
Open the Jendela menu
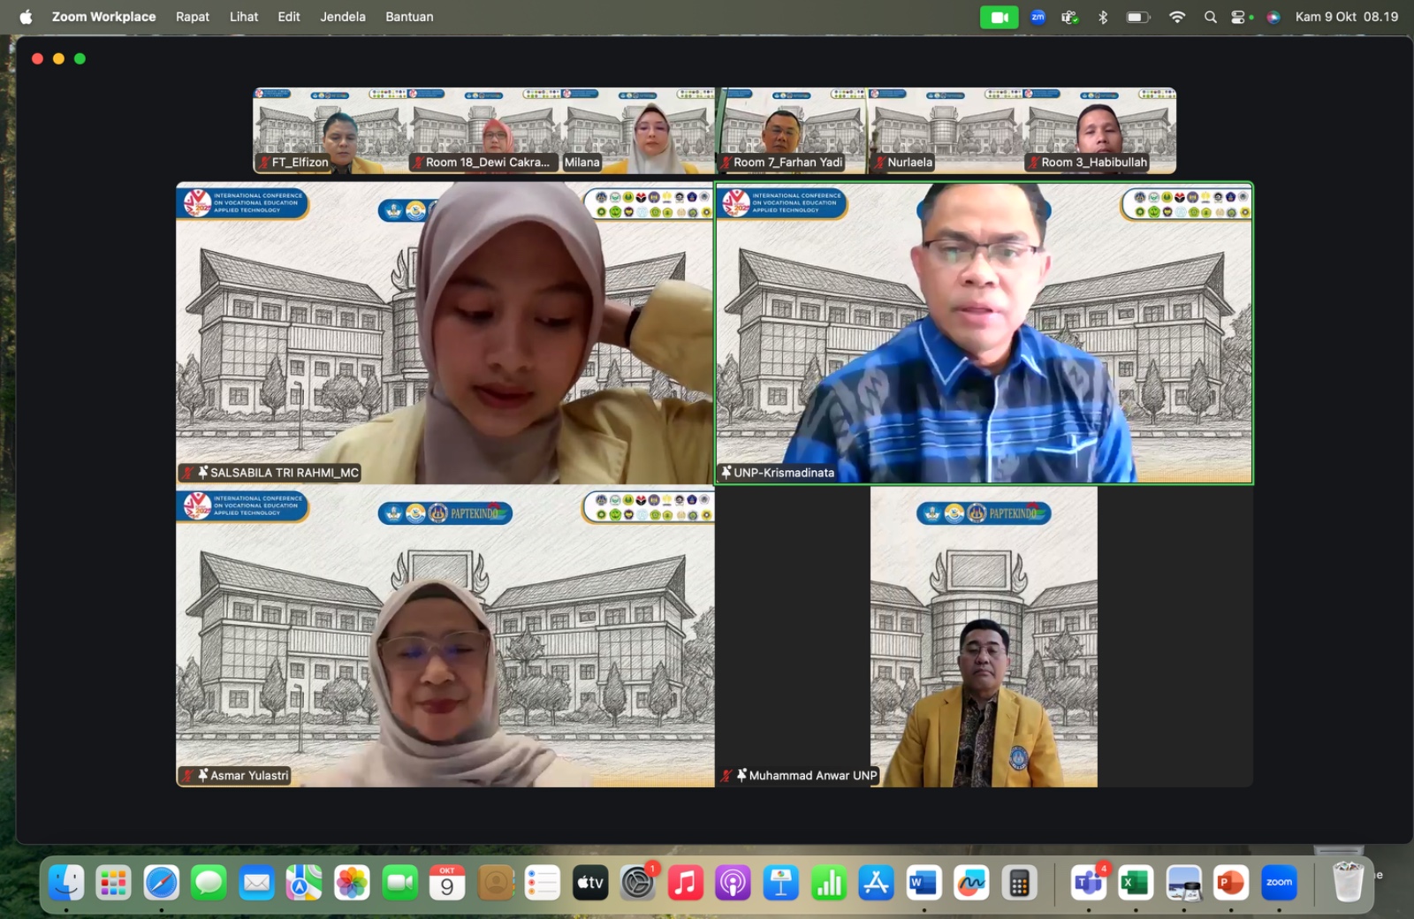[x=342, y=17]
